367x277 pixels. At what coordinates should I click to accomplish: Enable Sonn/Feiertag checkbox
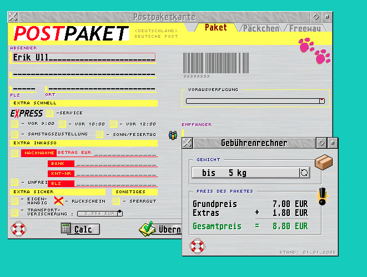(99, 134)
